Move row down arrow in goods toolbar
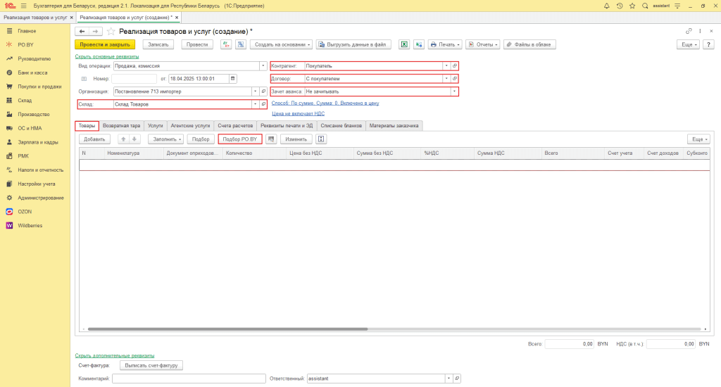This screenshot has height=387, width=721. 134,139
